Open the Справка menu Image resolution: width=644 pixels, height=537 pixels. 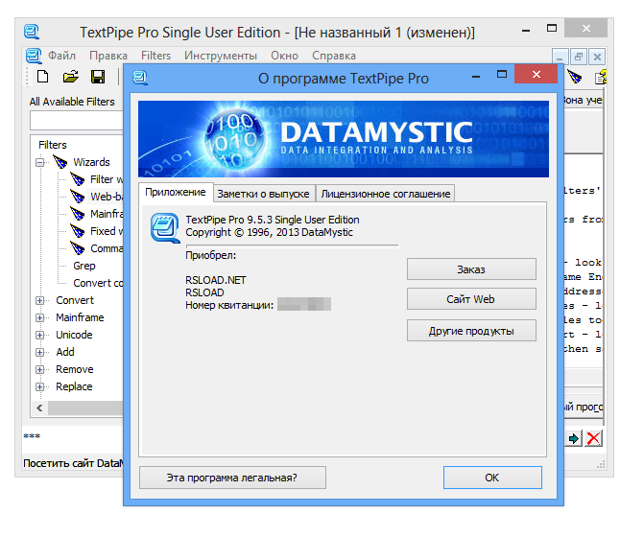tap(334, 56)
